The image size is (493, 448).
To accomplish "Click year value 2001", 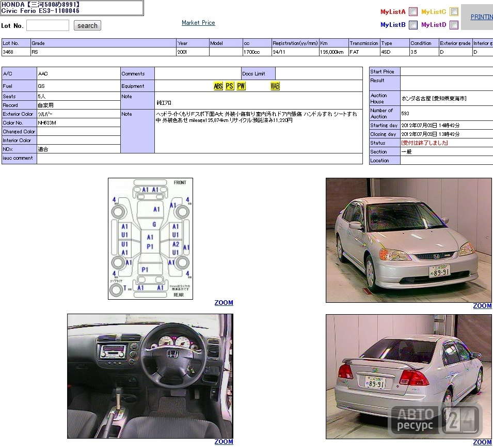I will coord(182,52).
